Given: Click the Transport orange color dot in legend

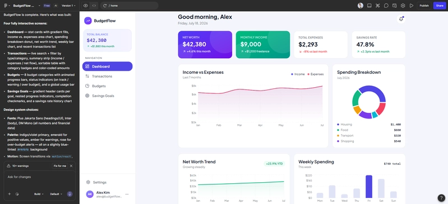Looking at the screenshot, I should pos(338,136).
